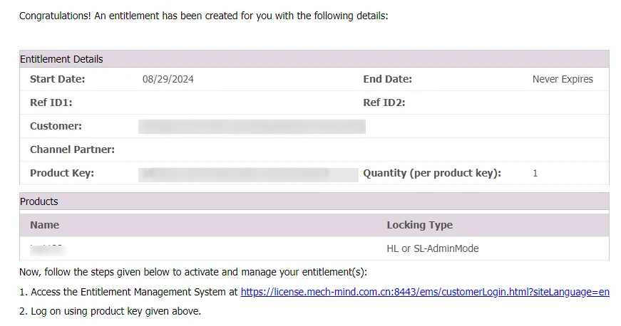Click the blurred product name cell
The height and width of the screenshot is (326, 621).
point(47,248)
